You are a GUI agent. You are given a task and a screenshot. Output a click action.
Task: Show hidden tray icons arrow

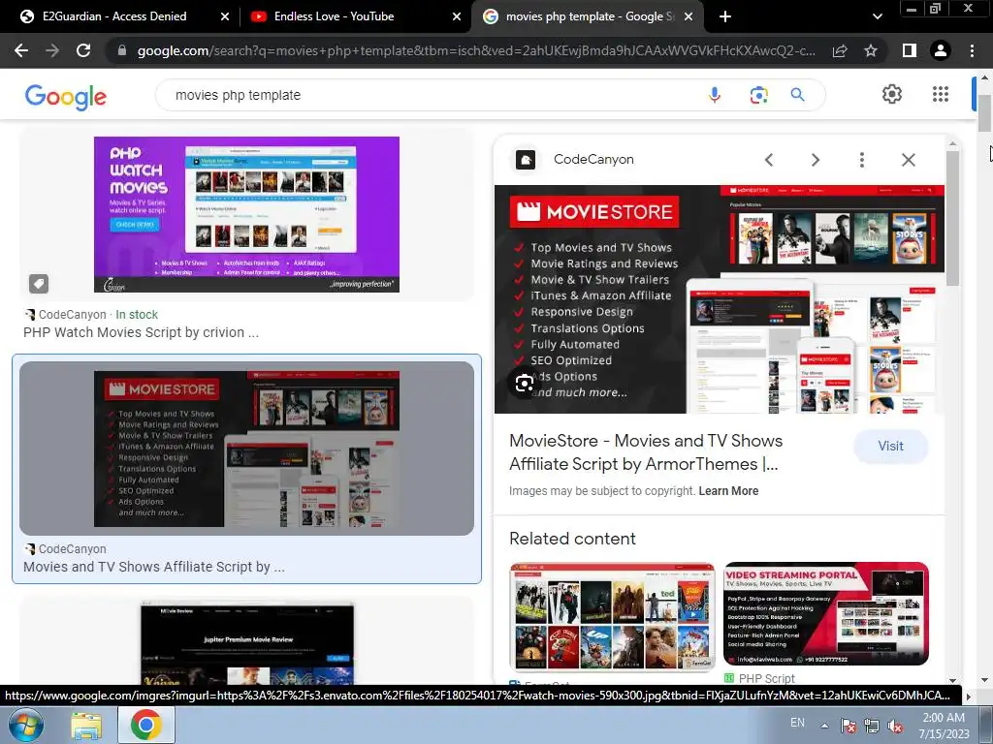(824, 726)
